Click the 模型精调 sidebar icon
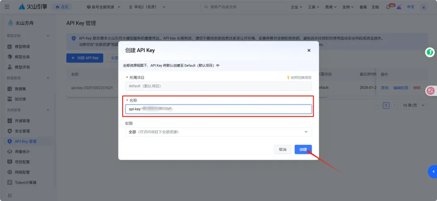This screenshot has height=201, width=437. [10, 47]
